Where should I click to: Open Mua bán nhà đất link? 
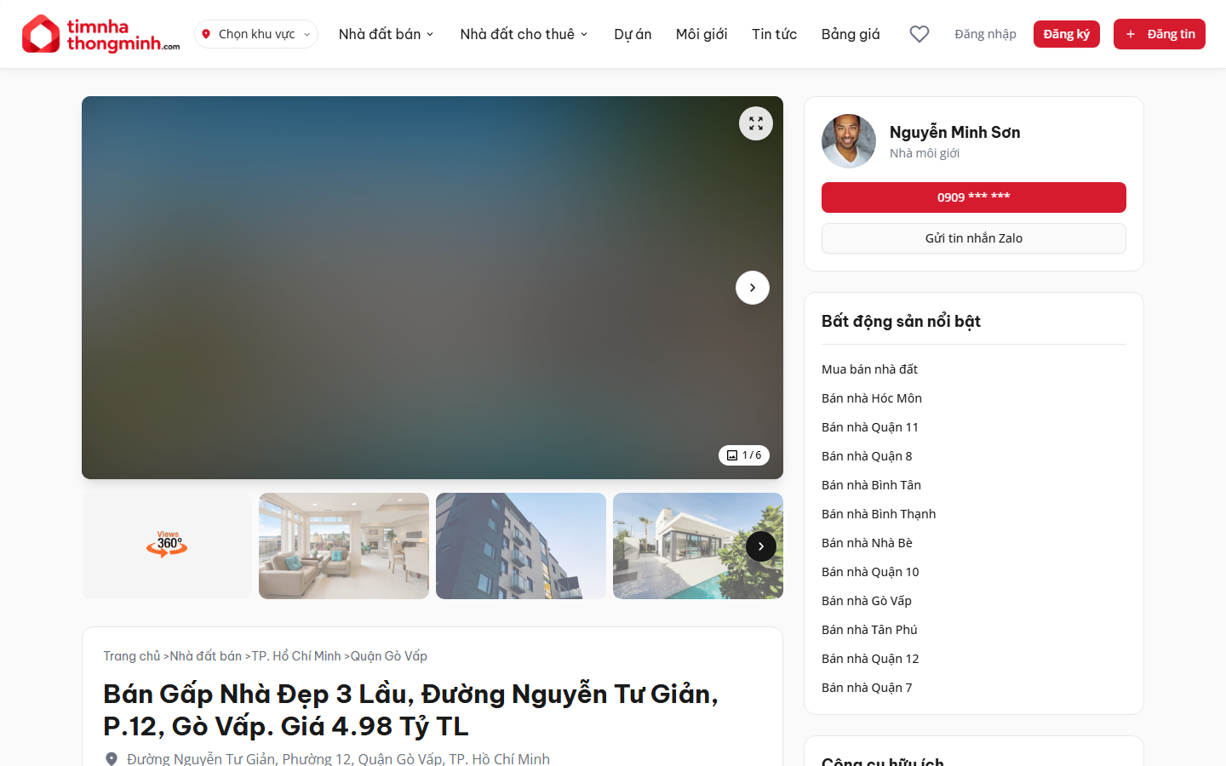coord(869,369)
